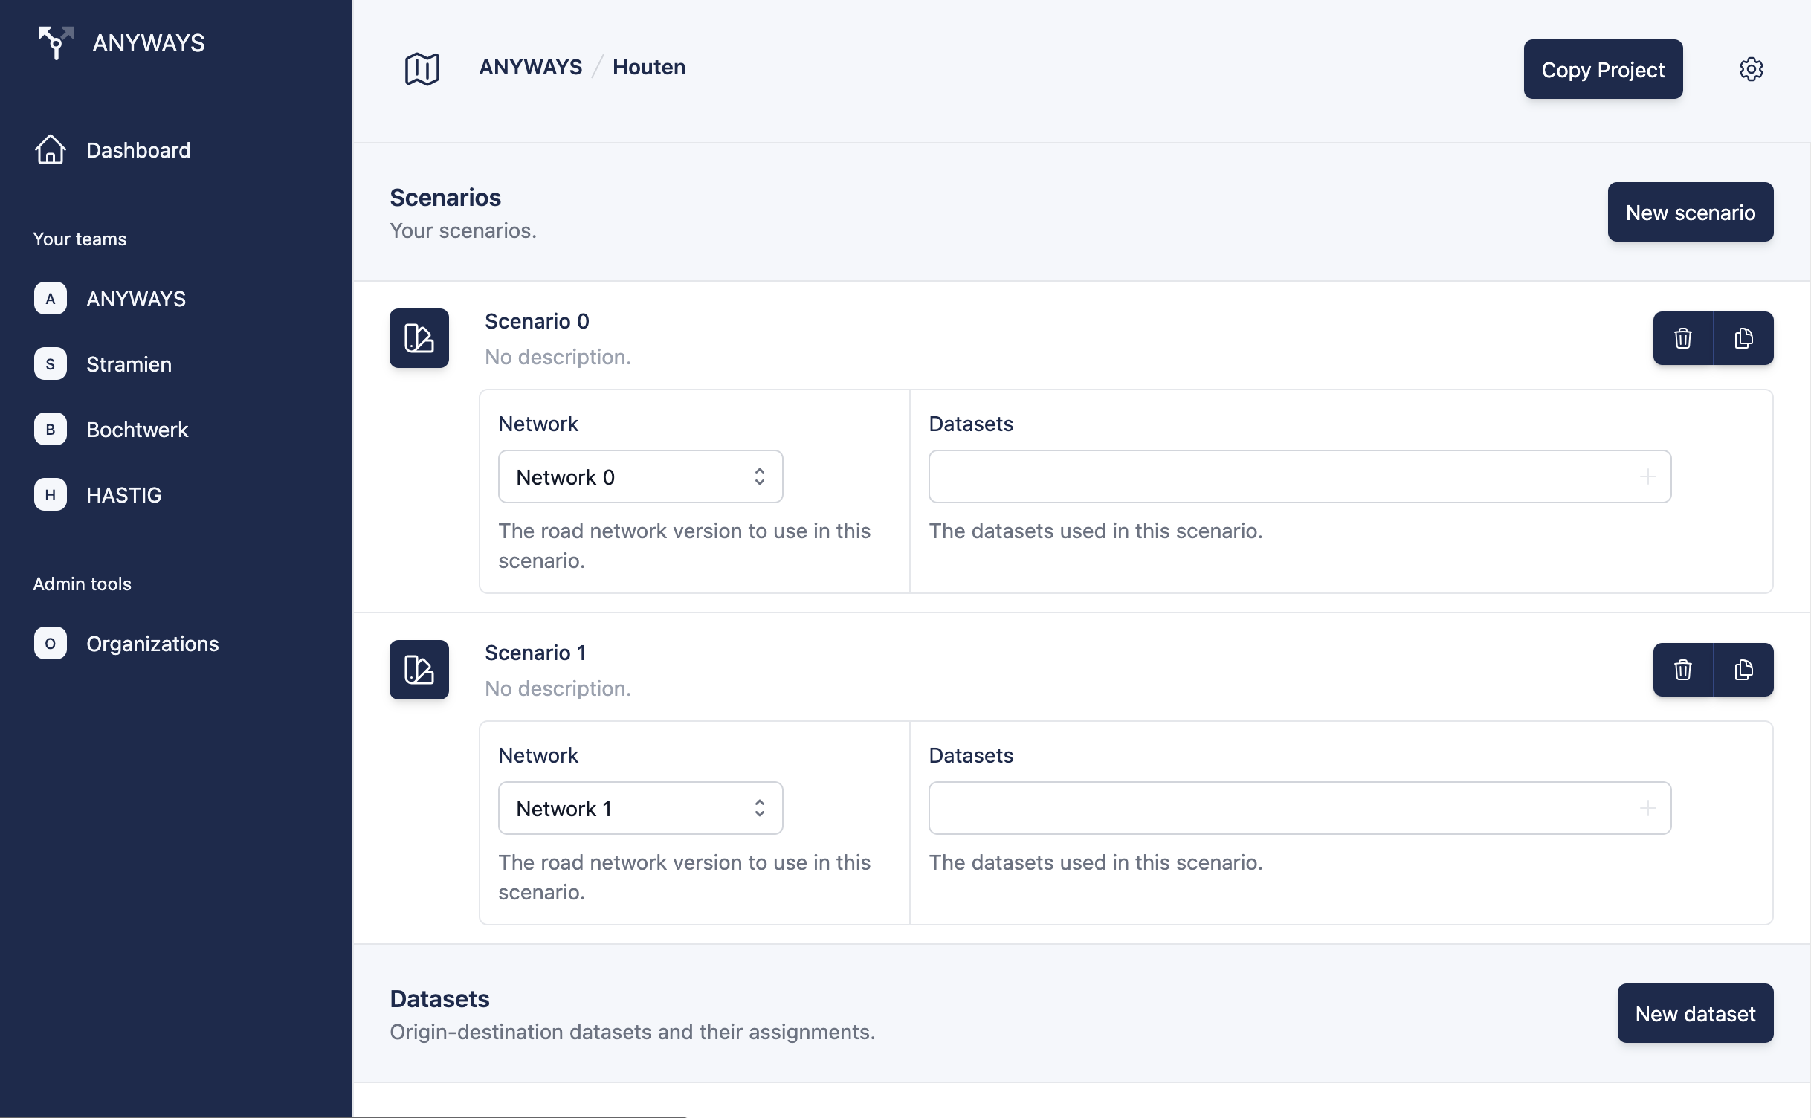Click the Scenario 1 swatch-book icon
The image size is (1811, 1118).
(419, 670)
